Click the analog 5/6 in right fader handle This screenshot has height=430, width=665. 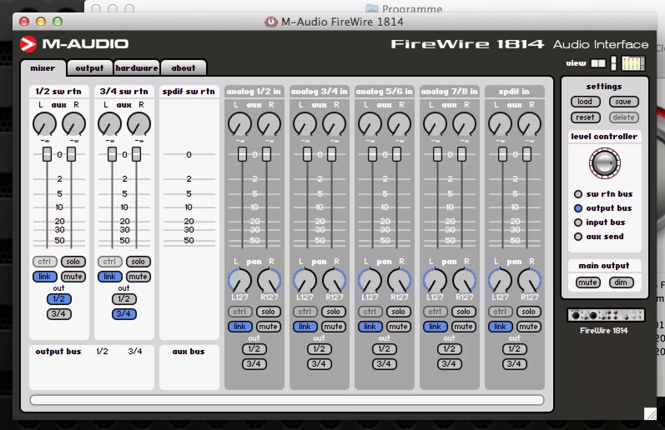pyautogui.click(x=397, y=154)
